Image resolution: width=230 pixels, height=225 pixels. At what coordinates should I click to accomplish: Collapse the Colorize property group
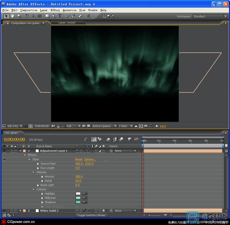pos(33,190)
